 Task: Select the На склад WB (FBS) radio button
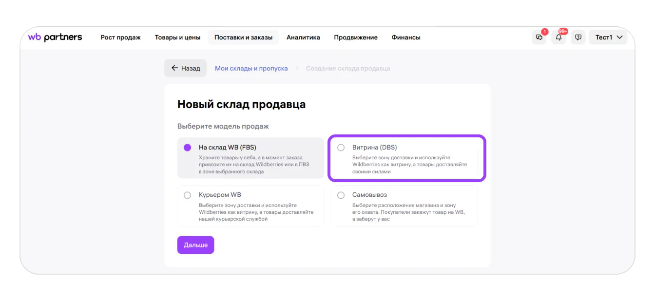tap(187, 148)
